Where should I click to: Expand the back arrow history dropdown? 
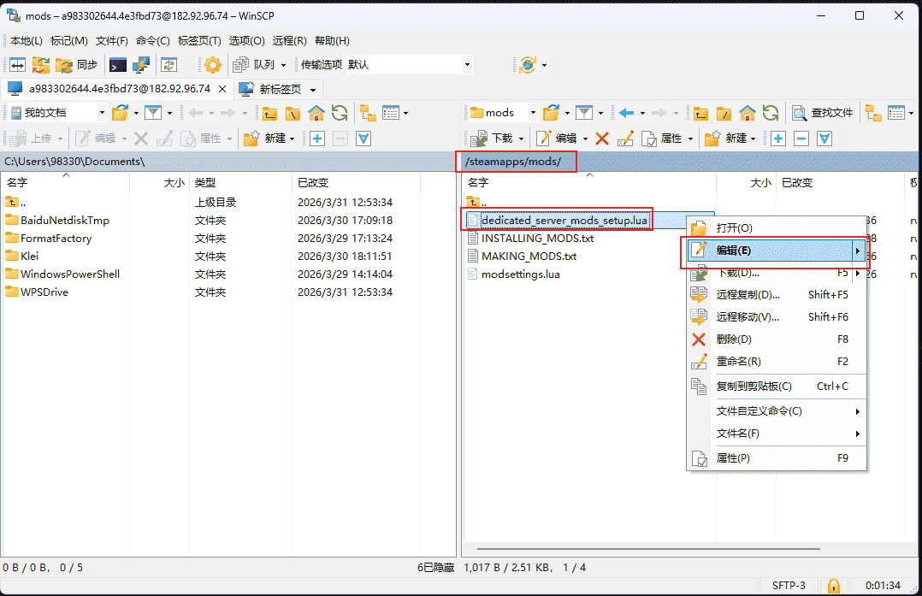pos(642,113)
